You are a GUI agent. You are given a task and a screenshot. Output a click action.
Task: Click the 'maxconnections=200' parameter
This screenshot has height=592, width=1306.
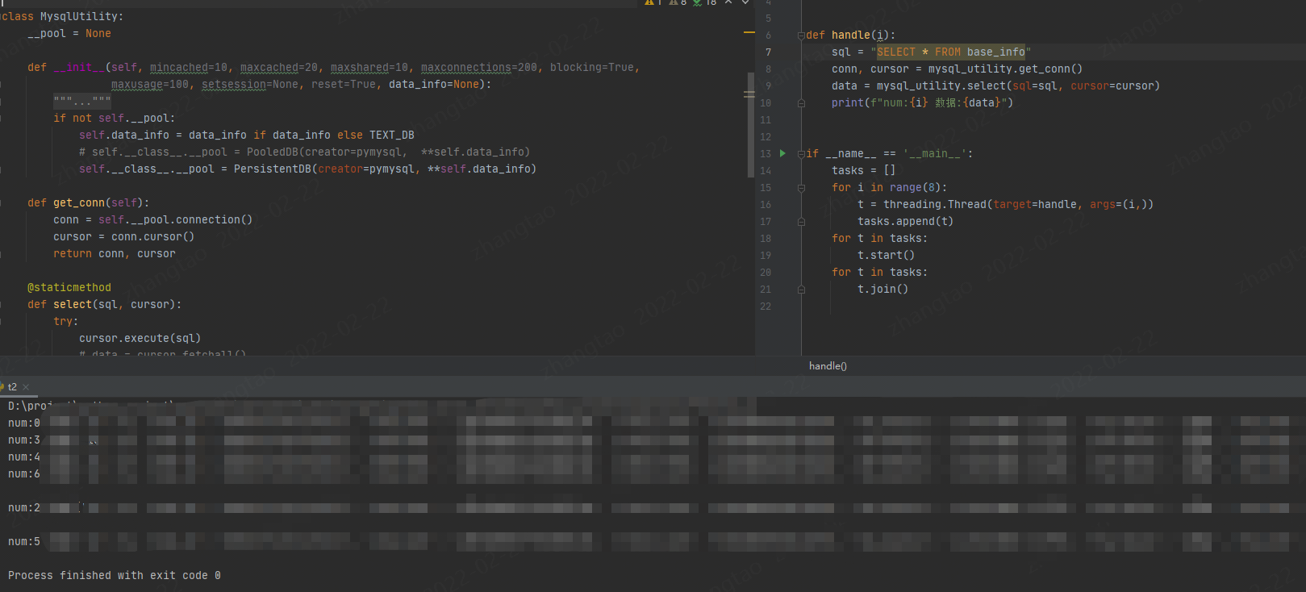coord(479,68)
